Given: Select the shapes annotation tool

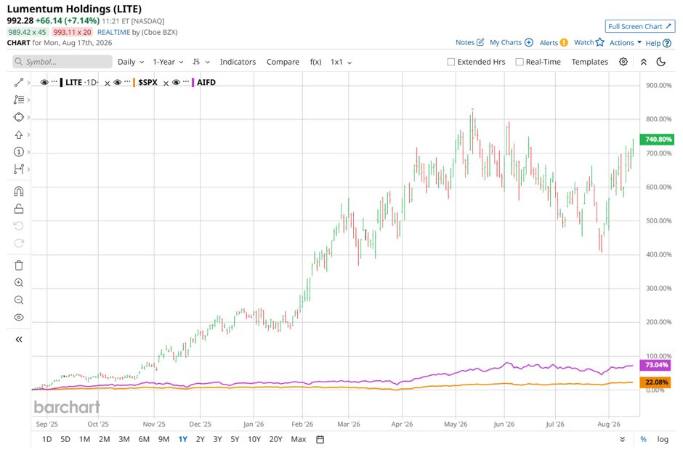Looking at the screenshot, I should [19, 117].
